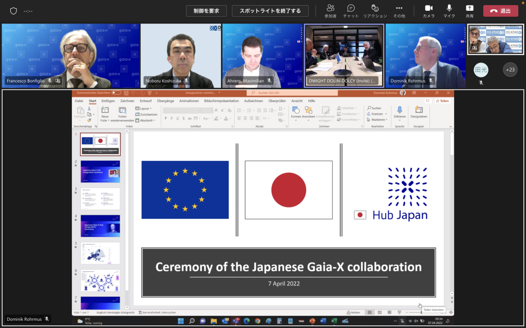Open the Designideen (design ideas) pane

click(419, 112)
